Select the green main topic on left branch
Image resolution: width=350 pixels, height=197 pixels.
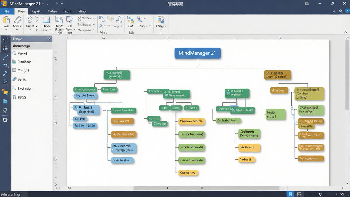117,75
